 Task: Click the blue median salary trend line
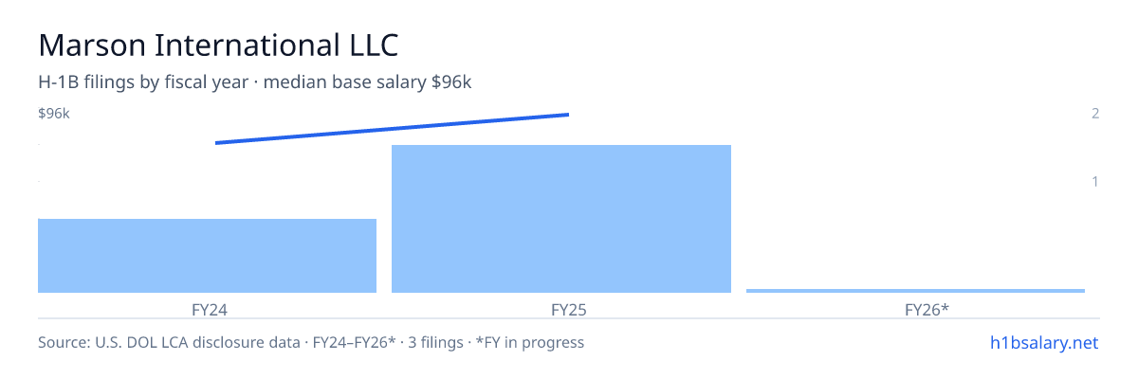pyautogui.click(x=392, y=129)
